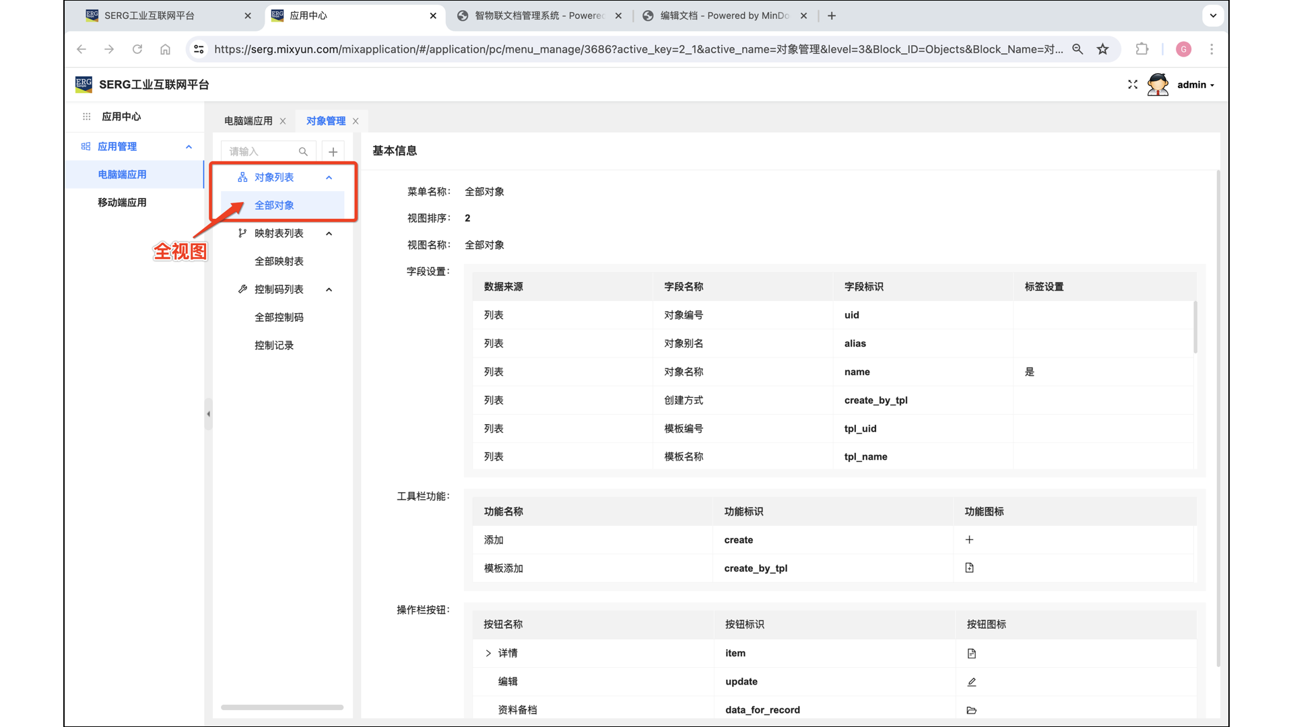The width and height of the screenshot is (1293, 727).
Task: Open 移动端应用 in the sidebar
Action: [122, 203]
